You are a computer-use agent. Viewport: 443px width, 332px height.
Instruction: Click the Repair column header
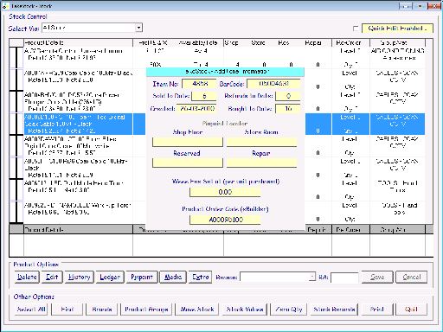(x=313, y=42)
